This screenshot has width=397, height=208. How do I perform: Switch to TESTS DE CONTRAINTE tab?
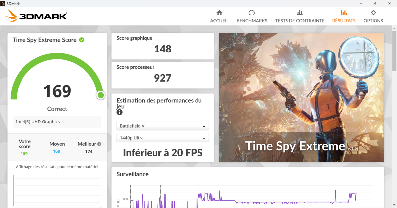[x=300, y=20]
